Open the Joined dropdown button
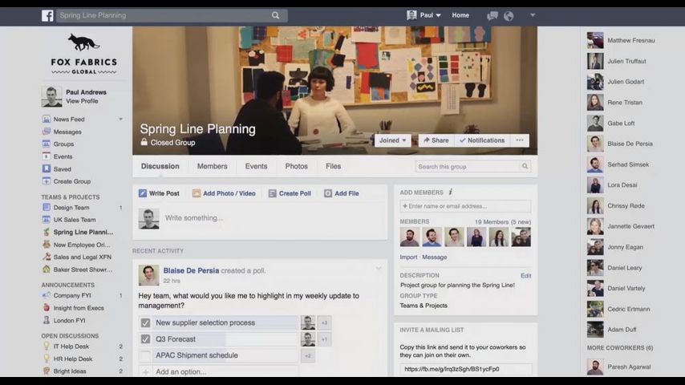Screen dimensions: 685x385 pyautogui.click(x=392, y=140)
